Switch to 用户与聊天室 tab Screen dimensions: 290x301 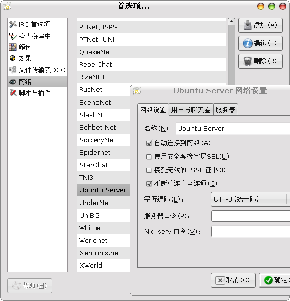(x=191, y=110)
